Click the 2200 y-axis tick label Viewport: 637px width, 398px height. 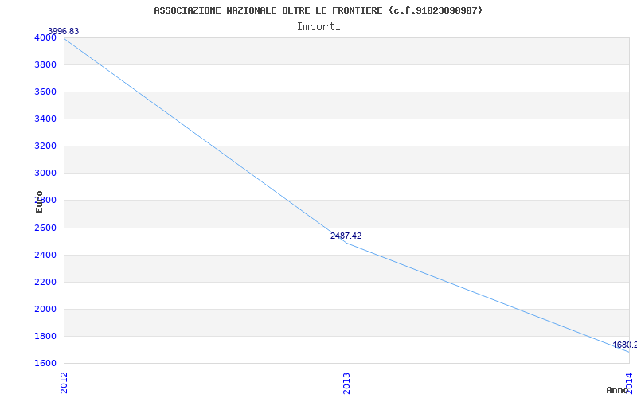click(45, 283)
